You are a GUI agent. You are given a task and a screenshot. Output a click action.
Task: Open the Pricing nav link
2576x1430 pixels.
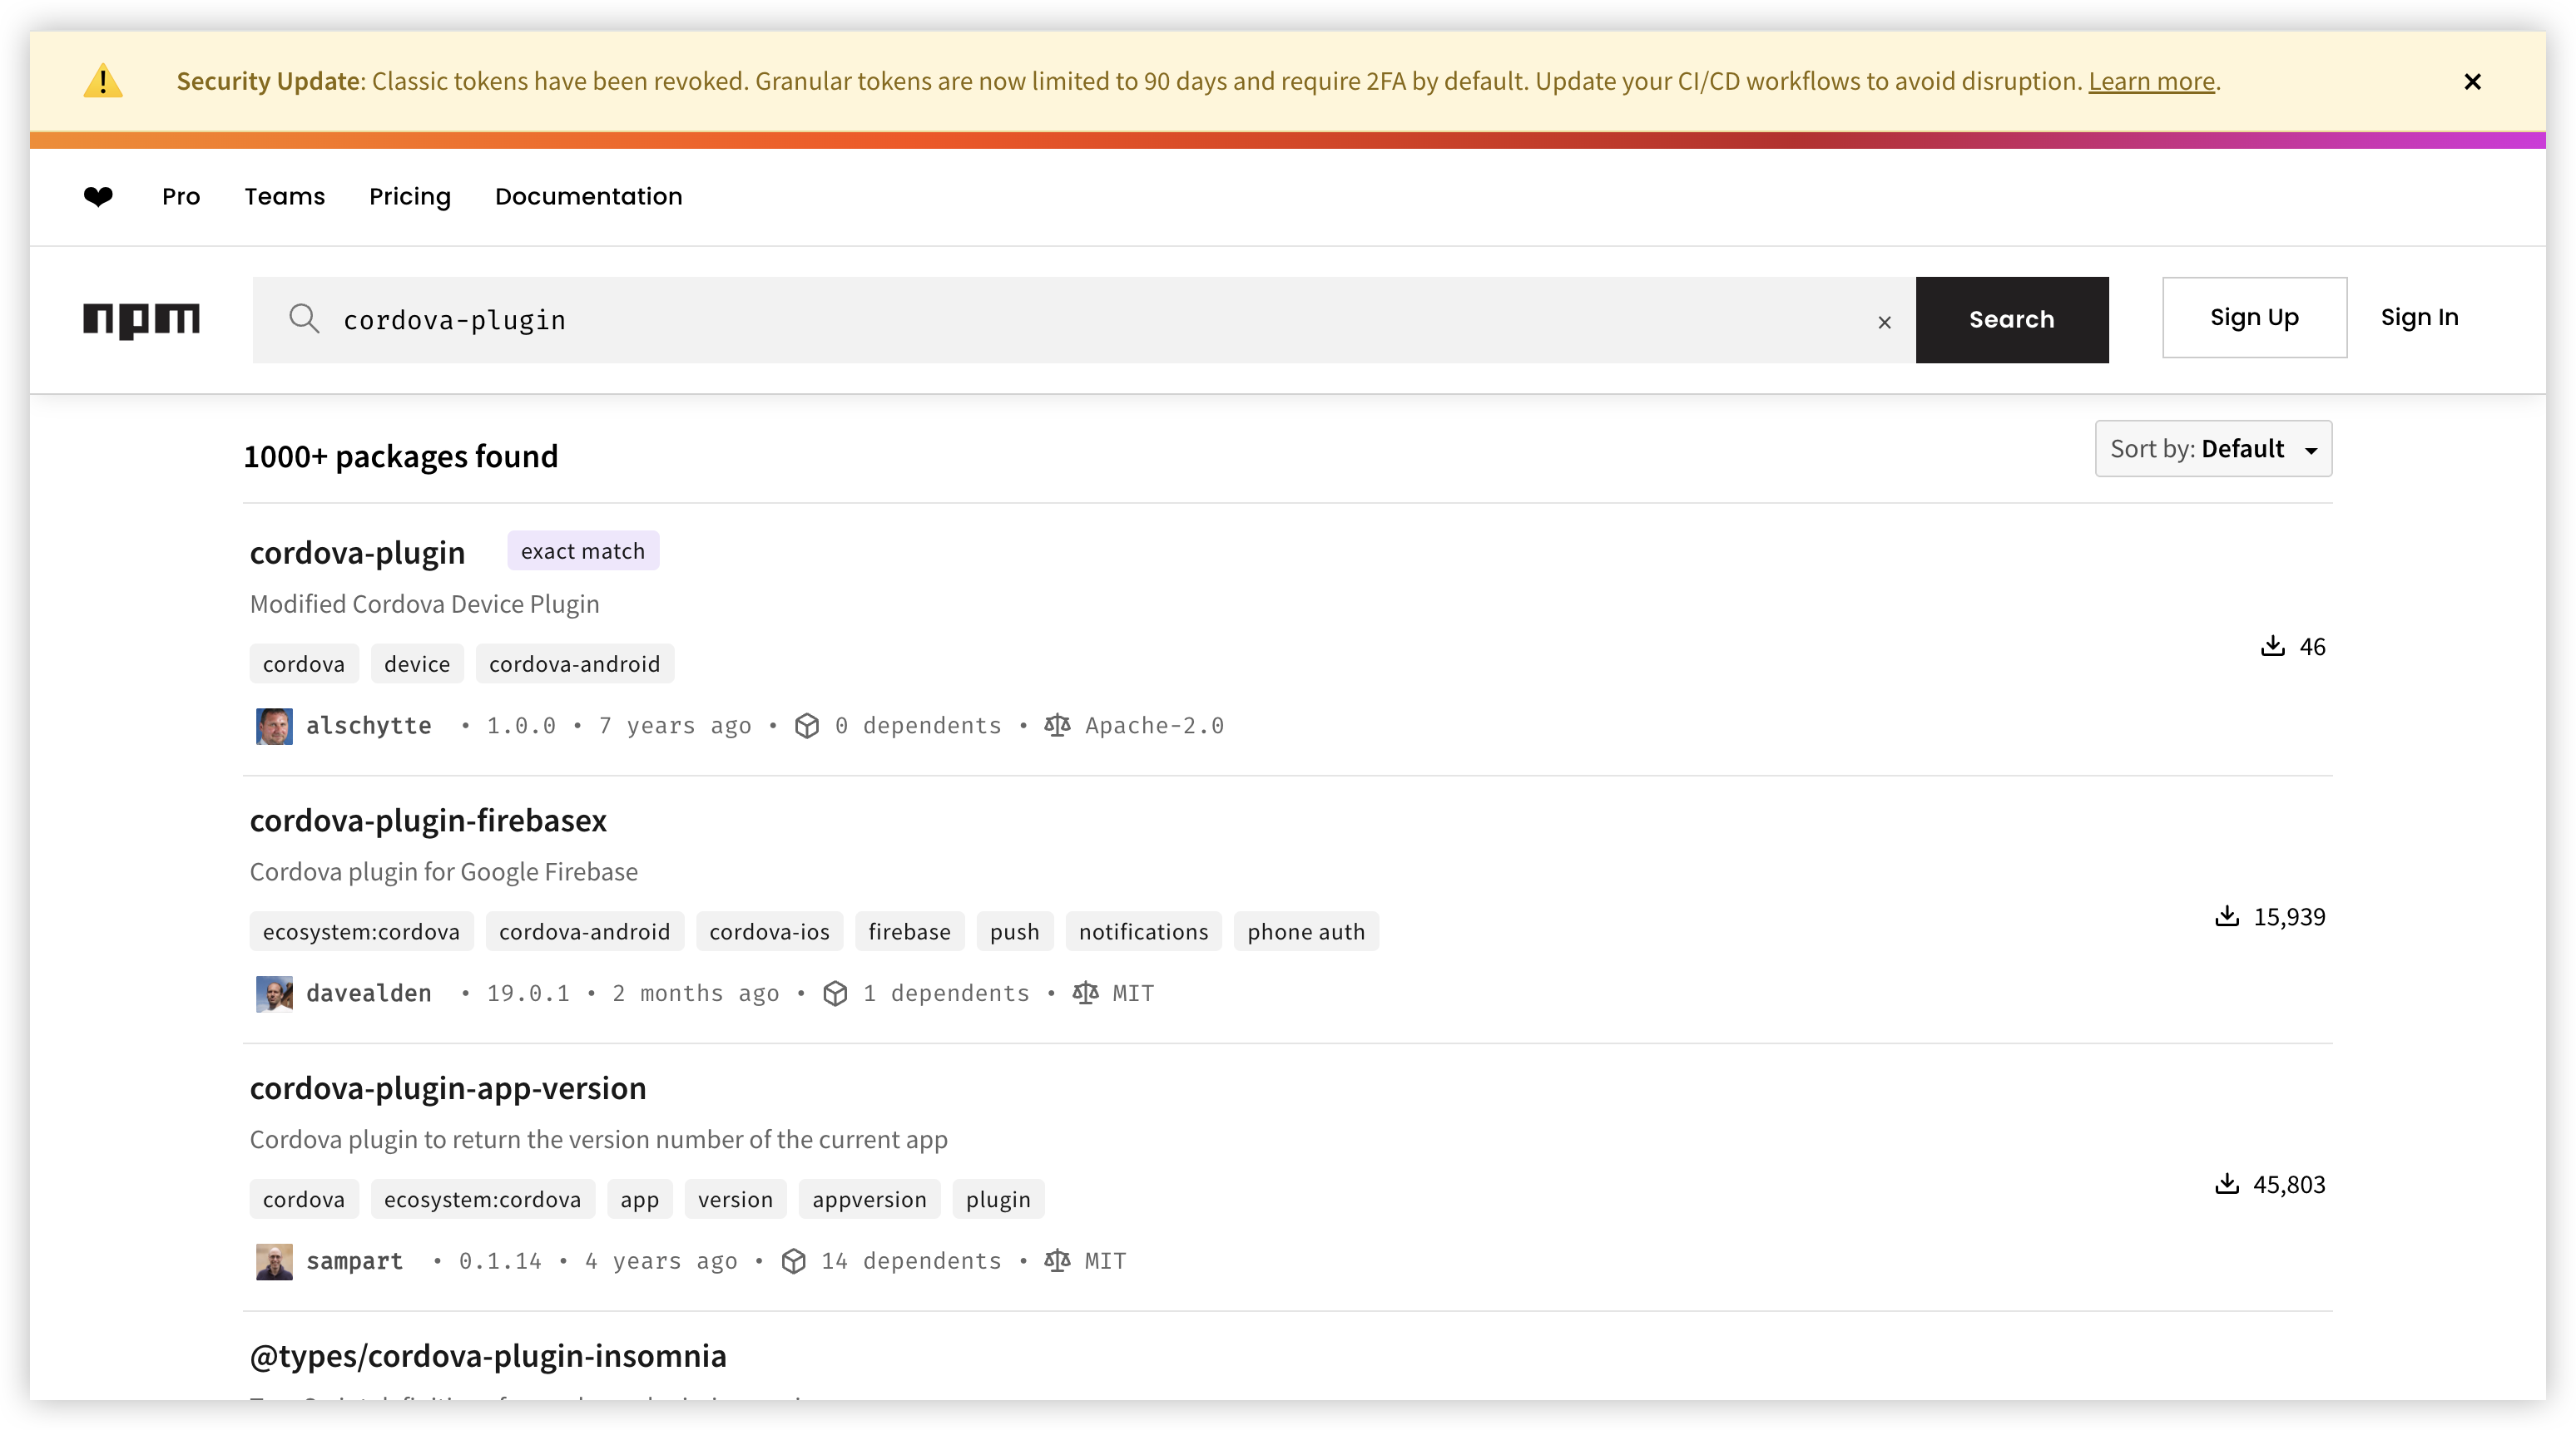coord(410,197)
